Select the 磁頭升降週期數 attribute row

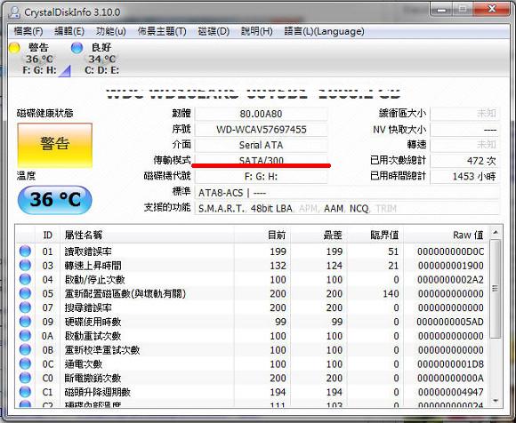[x=252, y=392]
